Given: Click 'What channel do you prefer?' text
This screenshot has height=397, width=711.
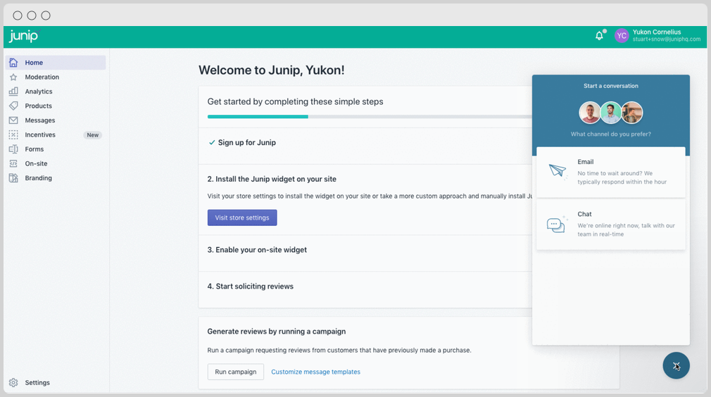Looking at the screenshot, I should pyautogui.click(x=611, y=134).
